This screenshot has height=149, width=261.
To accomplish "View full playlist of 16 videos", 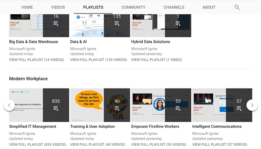I will 36,60.
